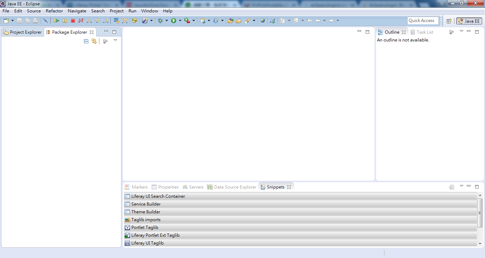Open the New wizard dropdown arrow
485x258 pixels.
point(13,21)
